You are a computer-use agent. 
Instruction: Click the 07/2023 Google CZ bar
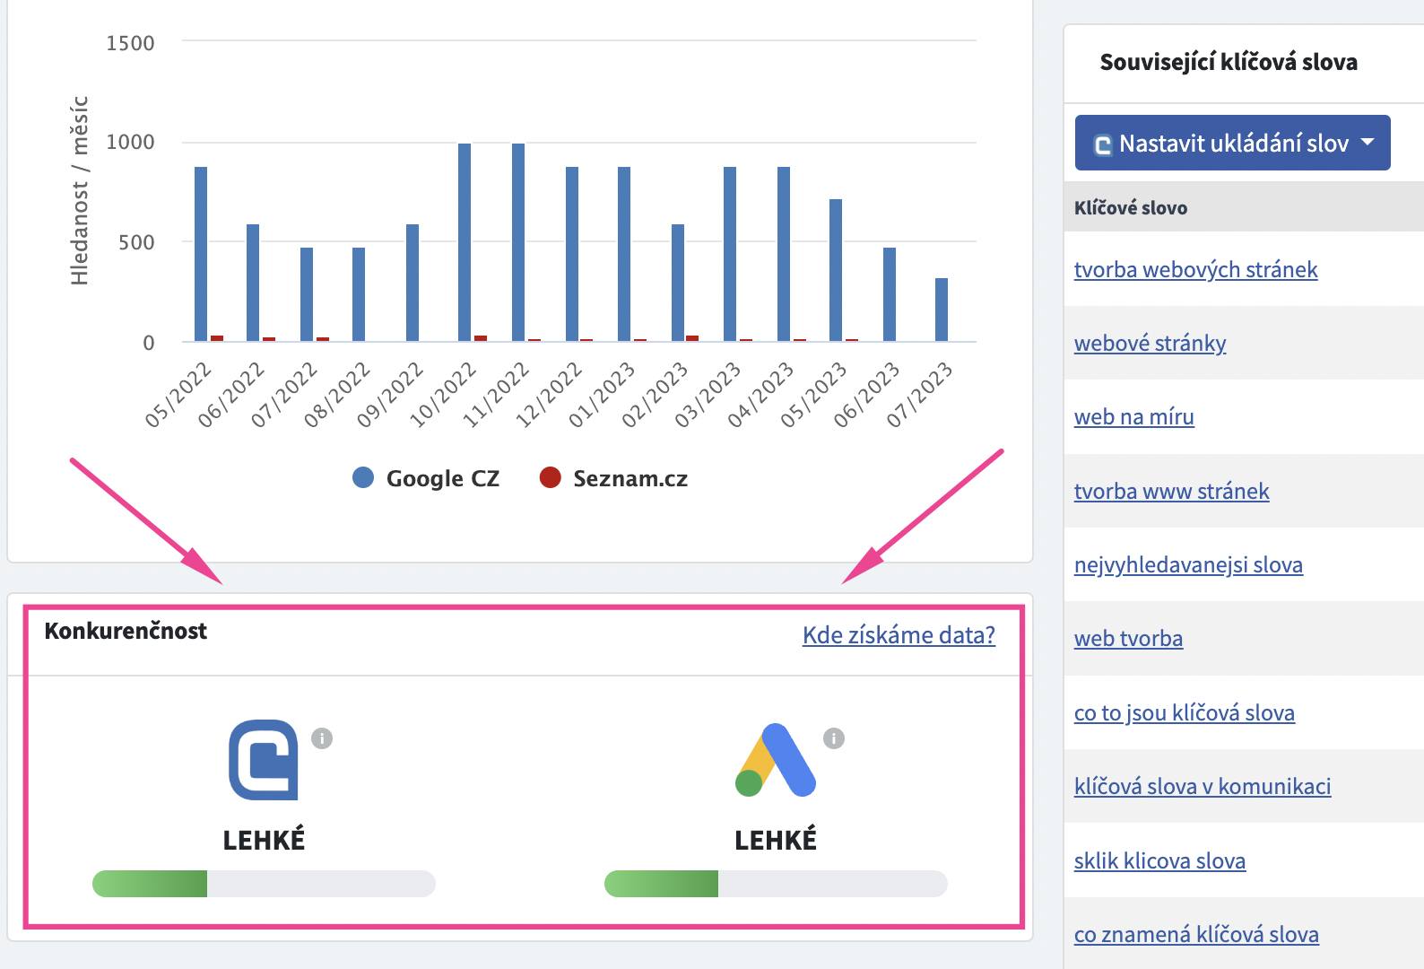coord(942,310)
